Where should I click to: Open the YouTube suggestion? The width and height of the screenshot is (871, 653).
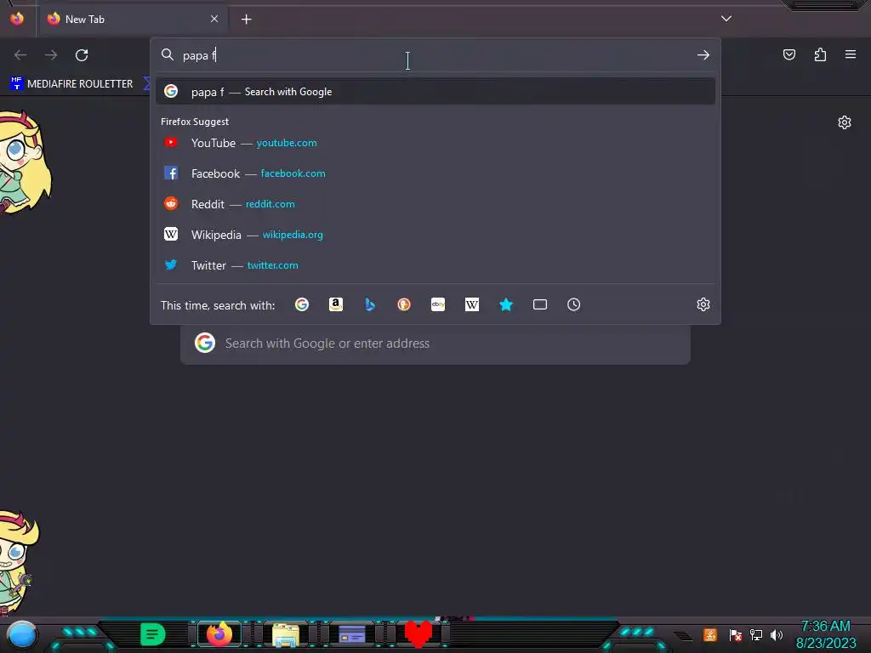435,143
